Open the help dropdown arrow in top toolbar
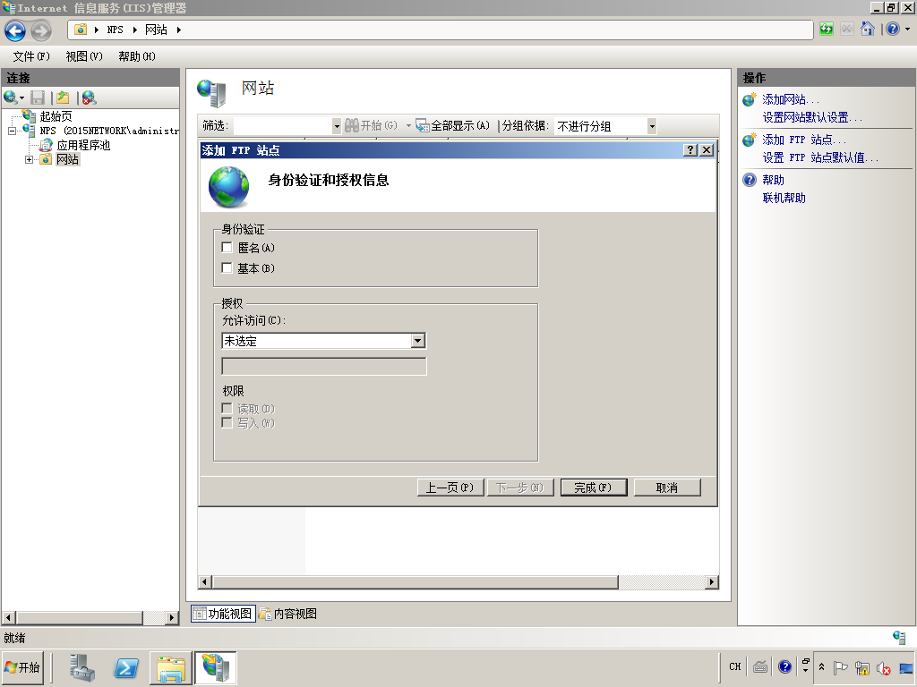 pos(908,29)
